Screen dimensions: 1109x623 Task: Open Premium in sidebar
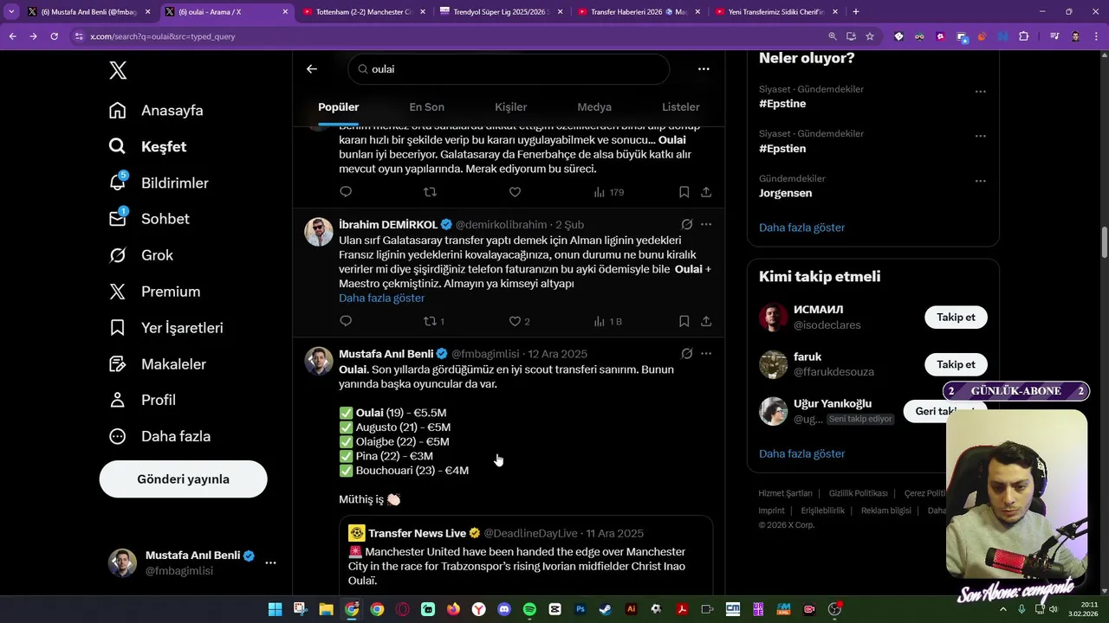click(154, 292)
